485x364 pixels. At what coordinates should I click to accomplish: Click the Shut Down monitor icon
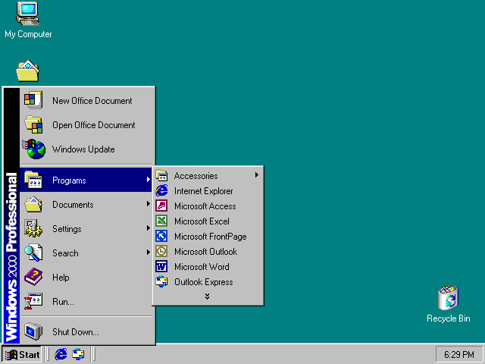pyautogui.click(x=33, y=331)
